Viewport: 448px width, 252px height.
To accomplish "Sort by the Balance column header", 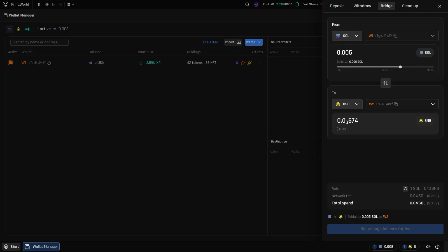I will [x=95, y=52].
